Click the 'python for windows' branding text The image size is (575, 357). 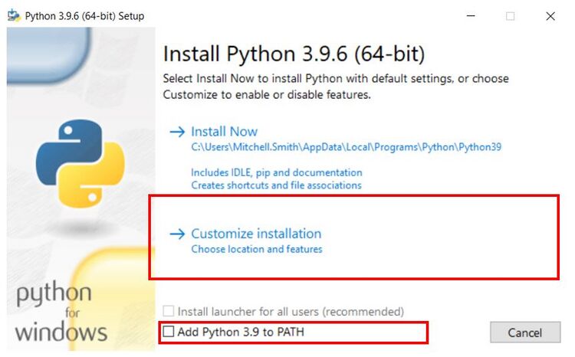(61, 313)
